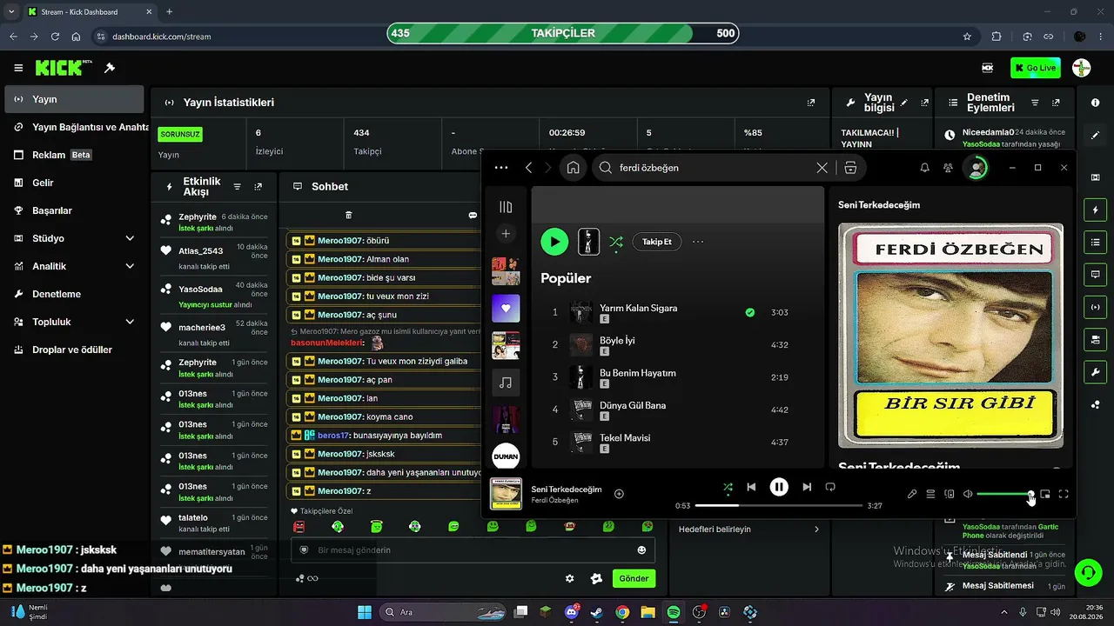
Task: Select Yayın in the Kick sidebar
Action: (74, 99)
